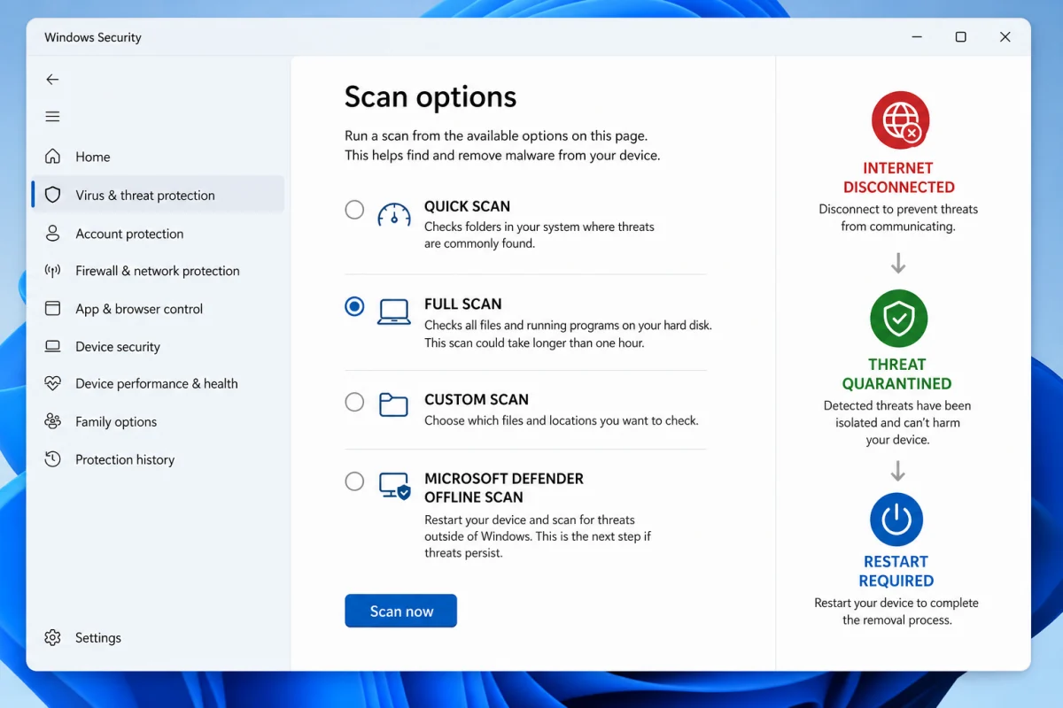Click the Quick scan speedometer icon
The image size is (1063, 708).
[394, 215]
